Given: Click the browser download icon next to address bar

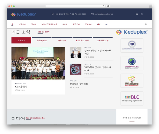Looking at the screenshot, I should (x=108, y=6).
